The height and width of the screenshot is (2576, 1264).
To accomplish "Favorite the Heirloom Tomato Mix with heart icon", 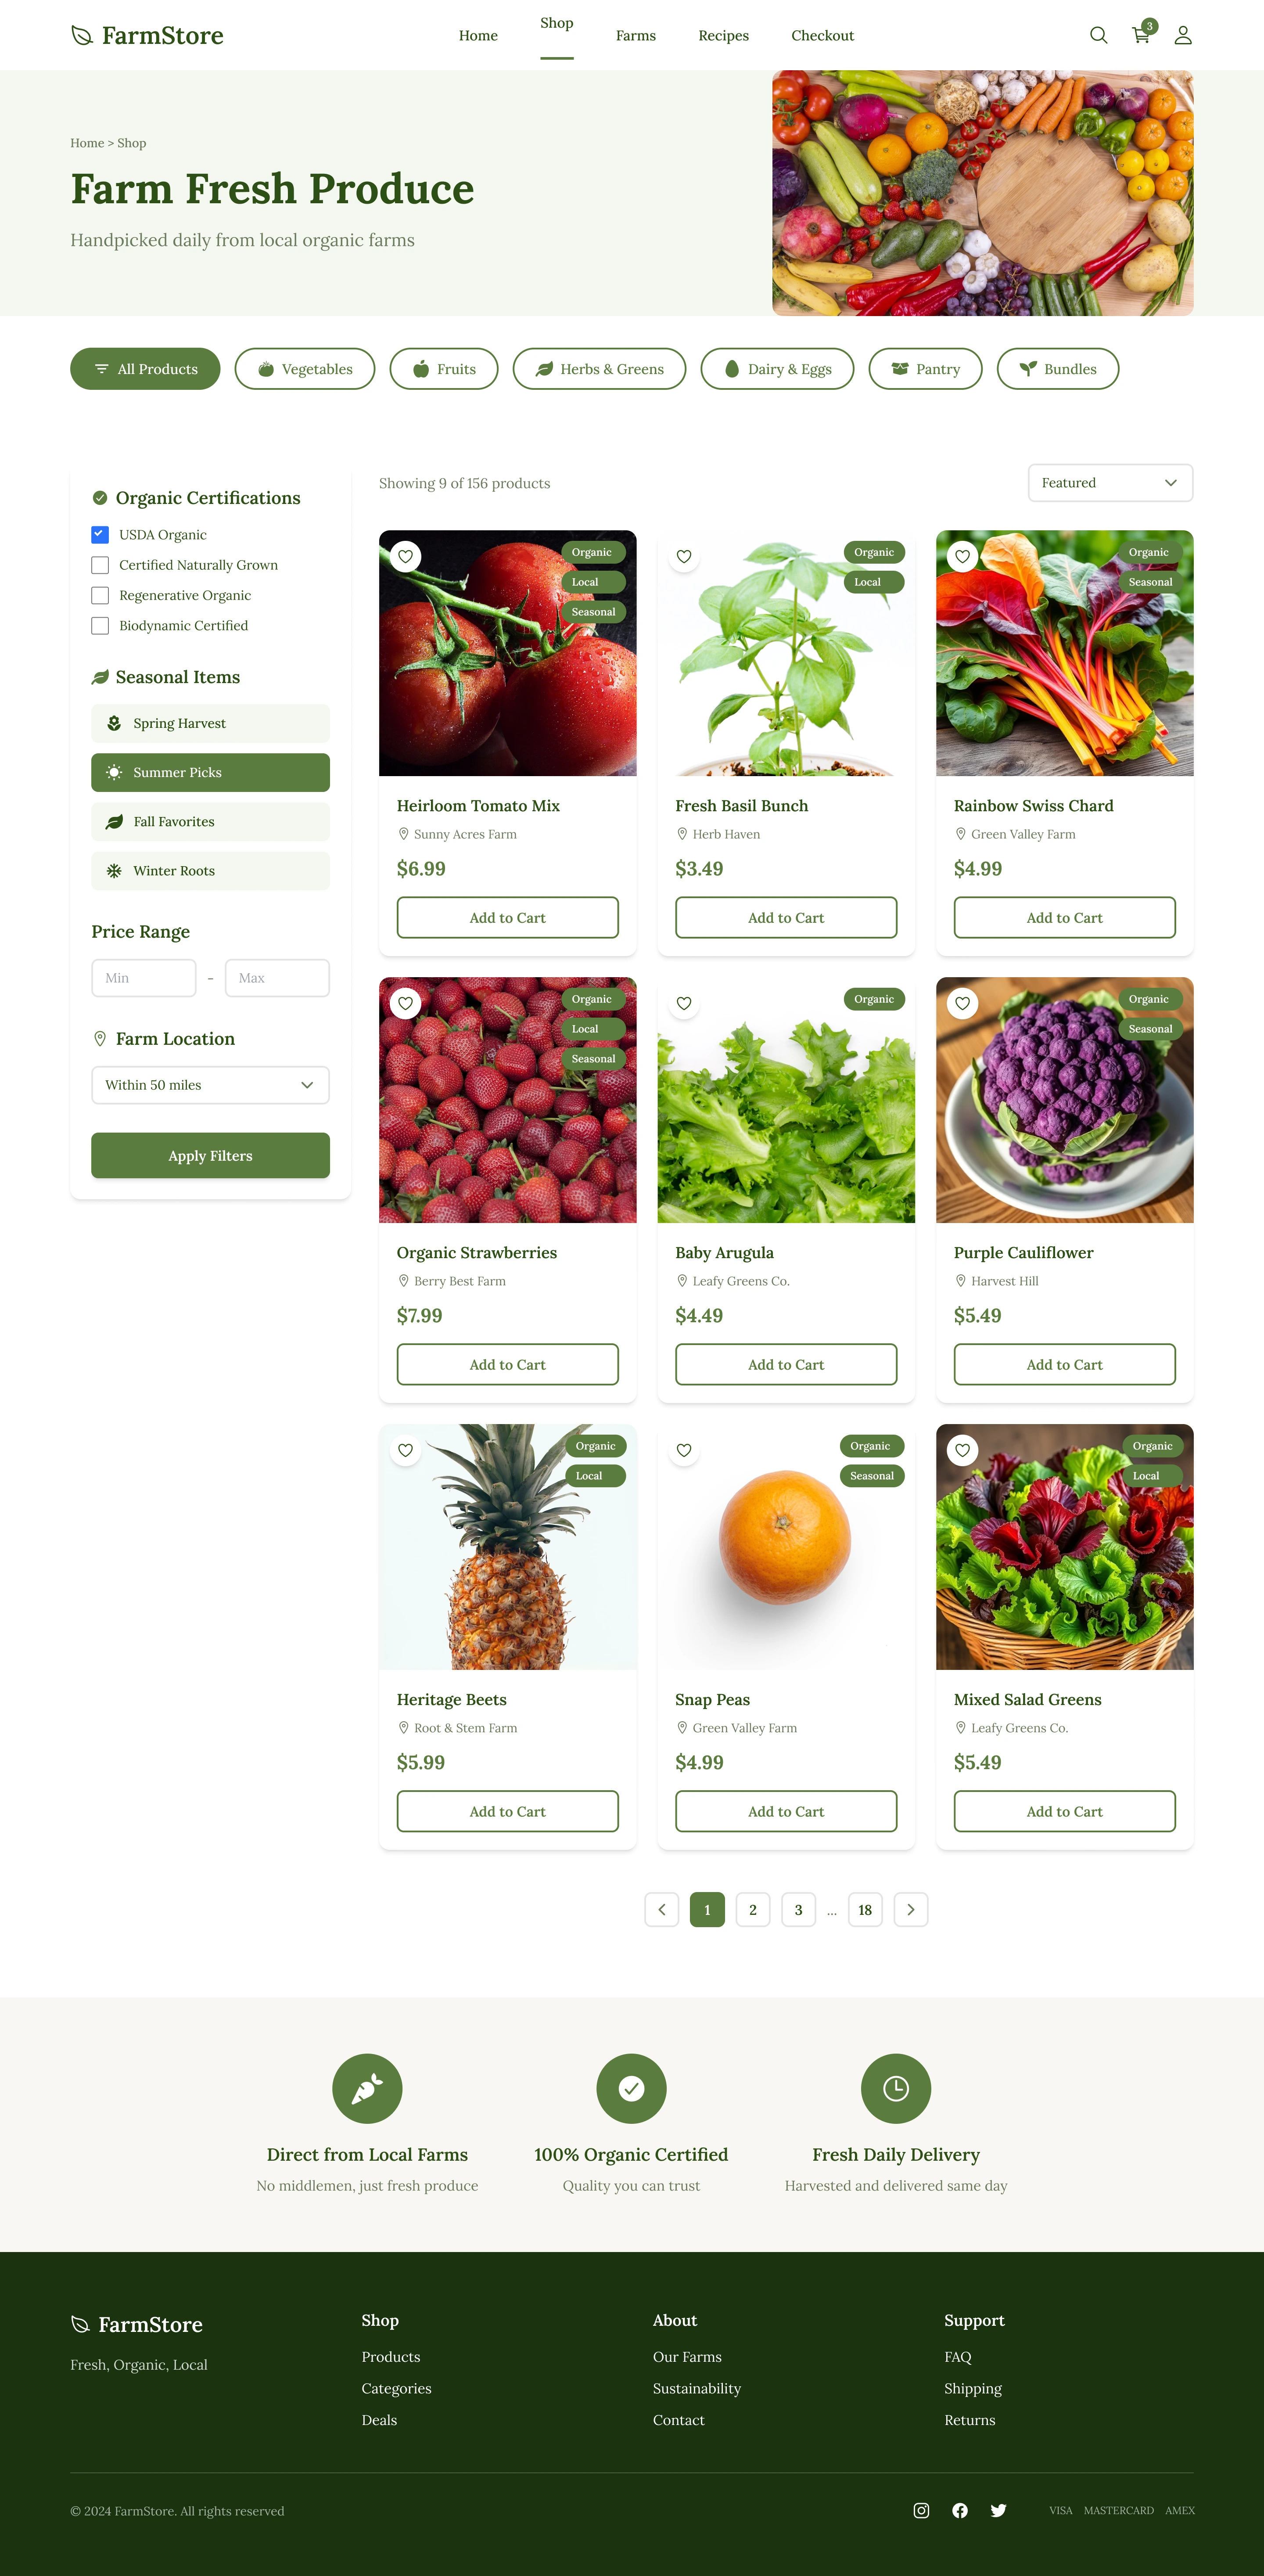I will [405, 556].
